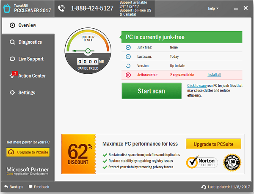Open Backups from the bottom bar

(14, 187)
